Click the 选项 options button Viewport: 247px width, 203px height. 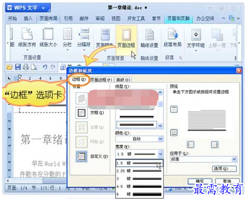click(x=224, y=169)
